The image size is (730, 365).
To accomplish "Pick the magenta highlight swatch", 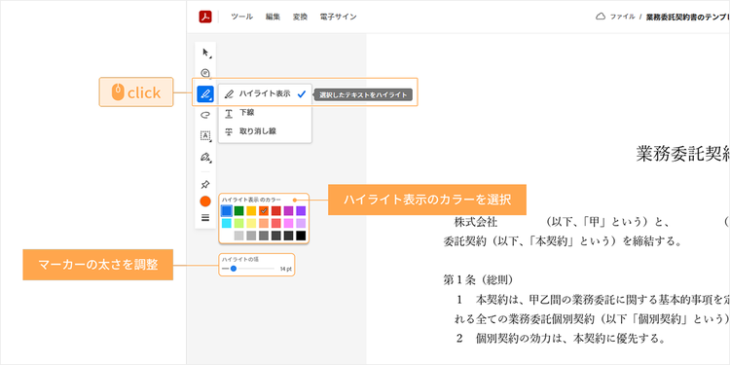I will tap(289, 211).
